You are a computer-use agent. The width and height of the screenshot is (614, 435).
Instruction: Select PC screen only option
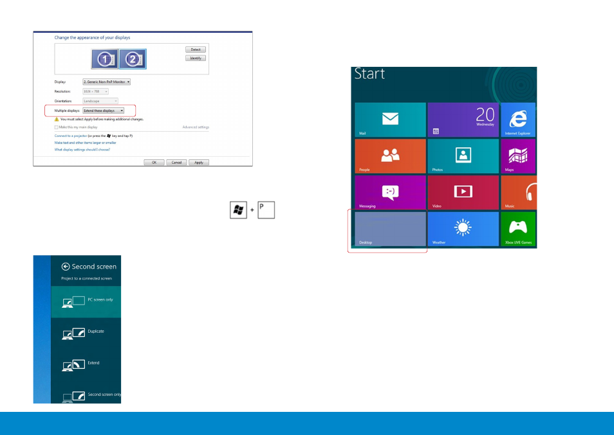tap(86, 302)
